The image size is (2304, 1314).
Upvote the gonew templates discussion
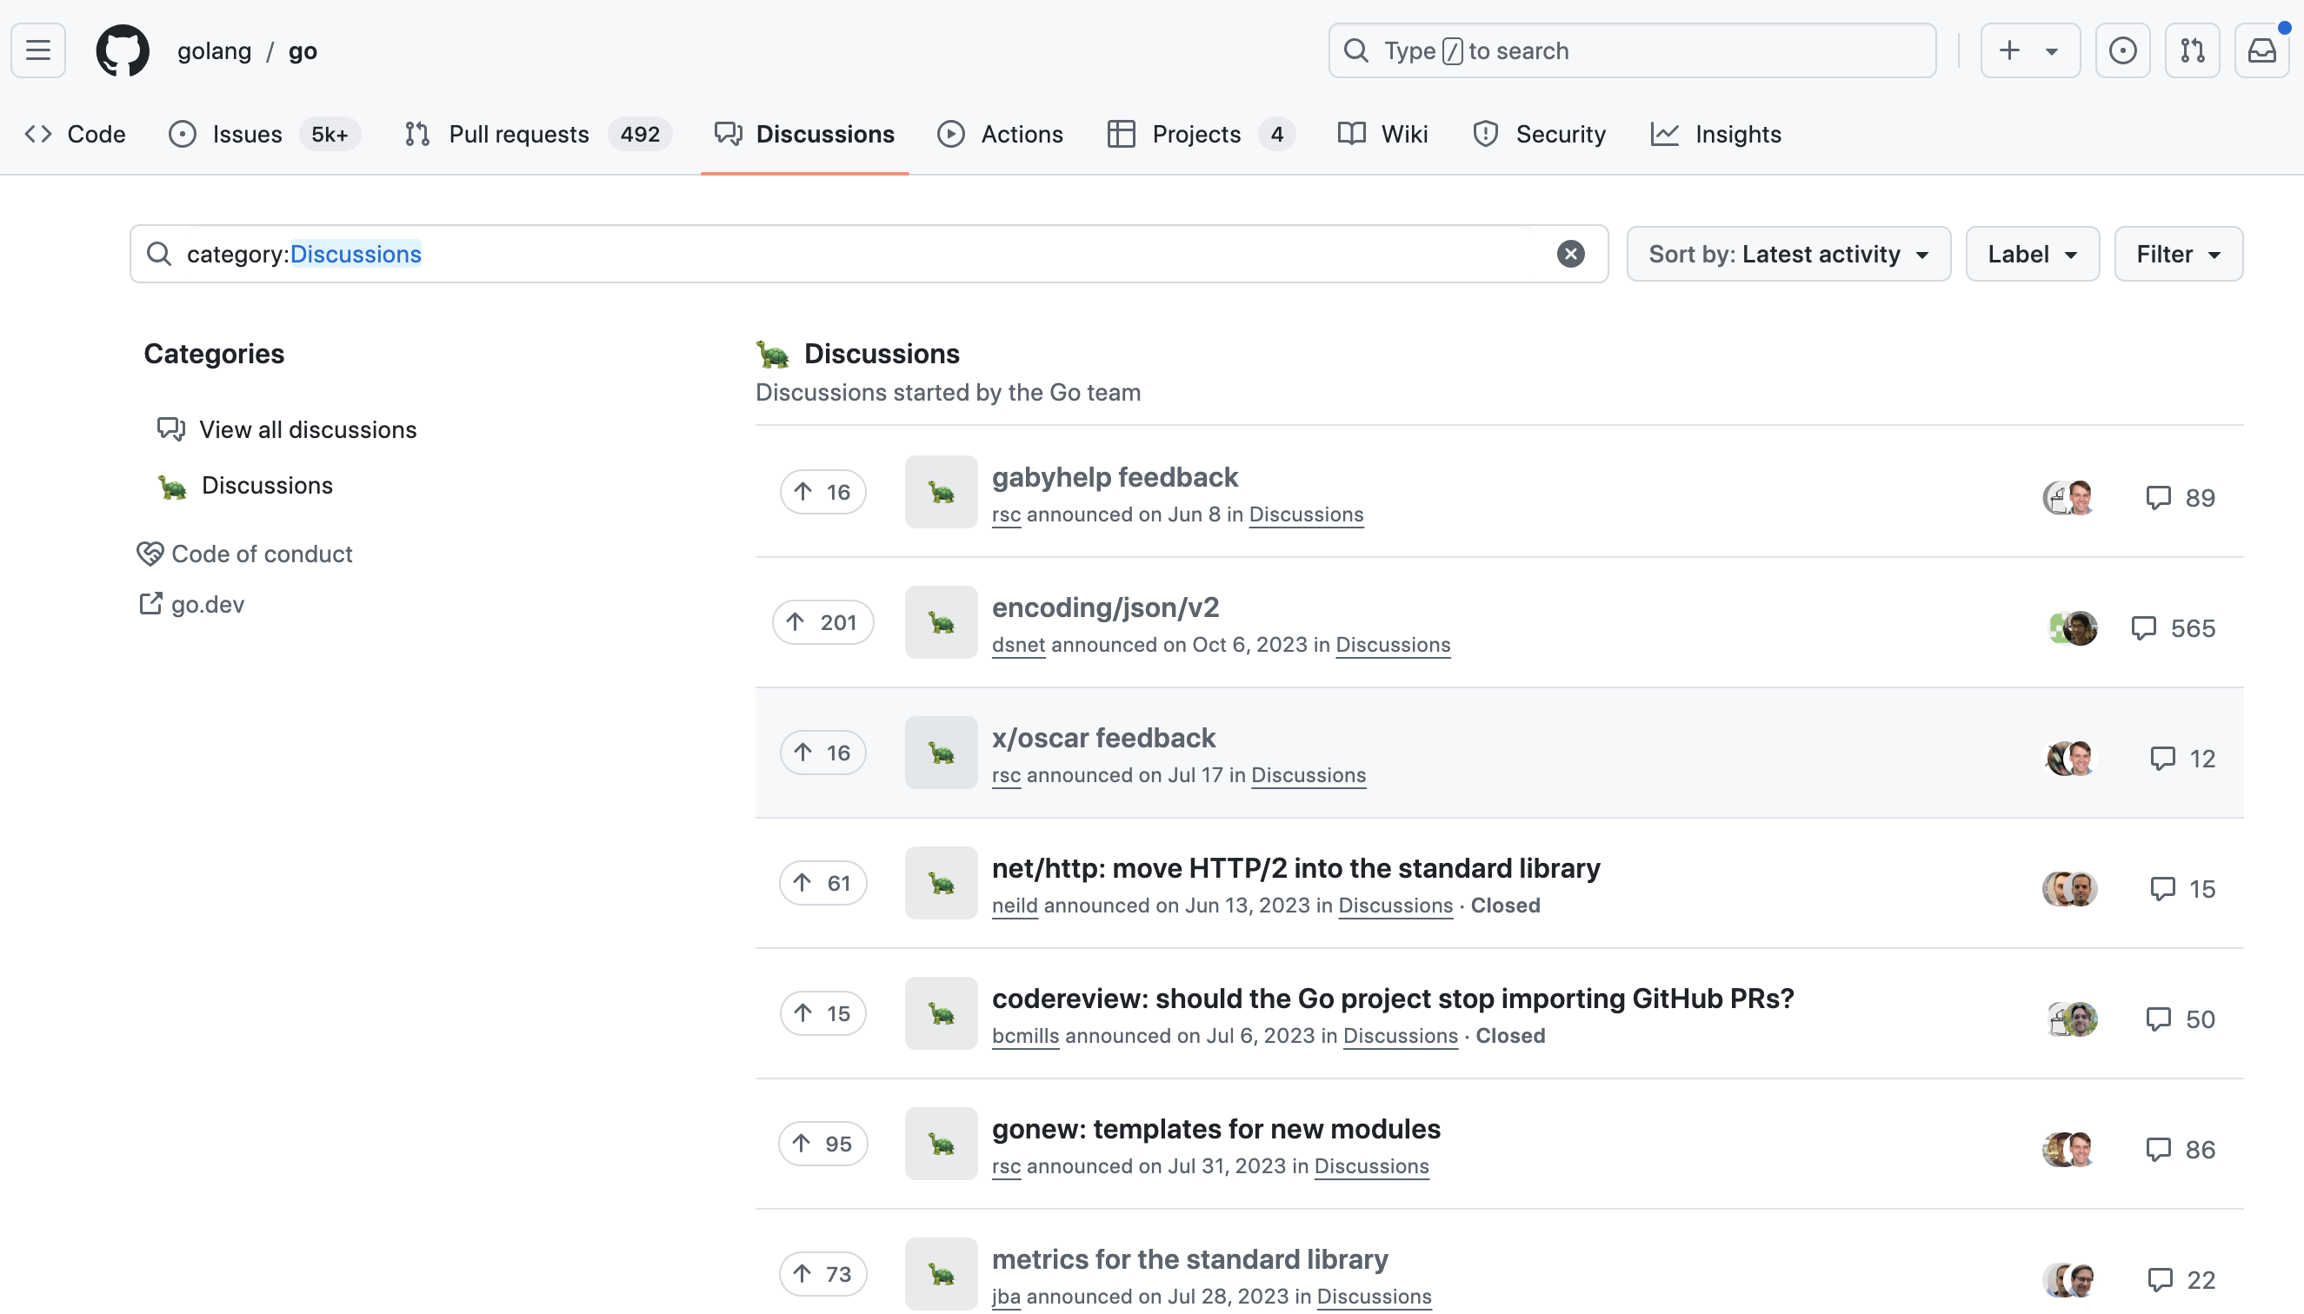[x=822, y=1144]
